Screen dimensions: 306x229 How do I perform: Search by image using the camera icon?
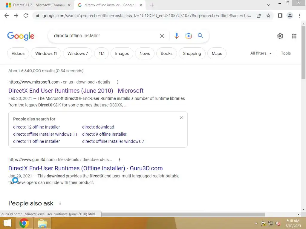tap(188, 36)
